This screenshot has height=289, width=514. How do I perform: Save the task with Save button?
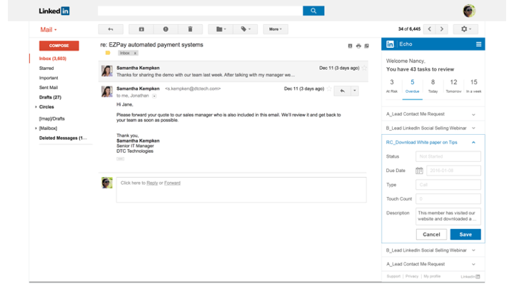click(x=465, y=234)
